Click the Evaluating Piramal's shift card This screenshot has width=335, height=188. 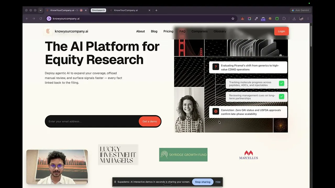248,67
